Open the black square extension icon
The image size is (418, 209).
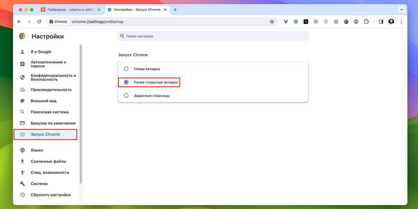[306, 22]
